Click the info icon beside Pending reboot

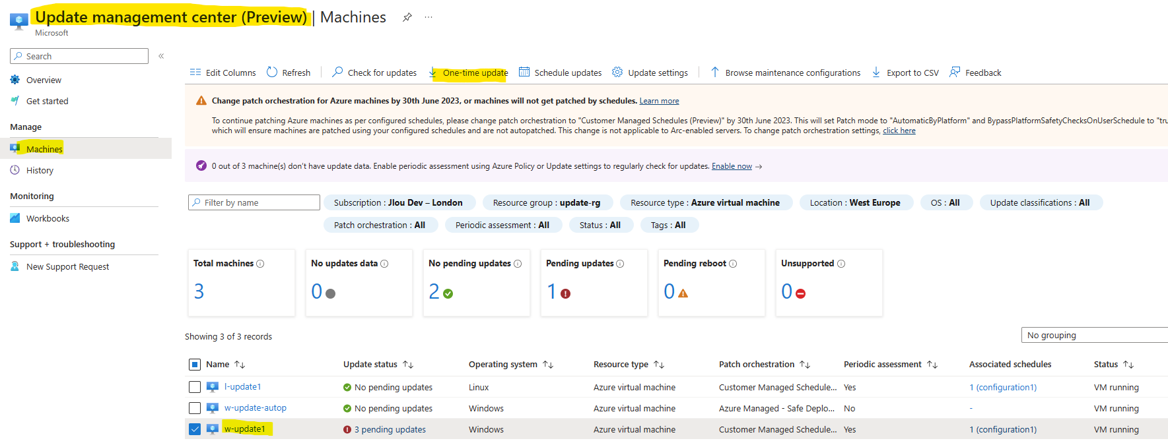733,264
